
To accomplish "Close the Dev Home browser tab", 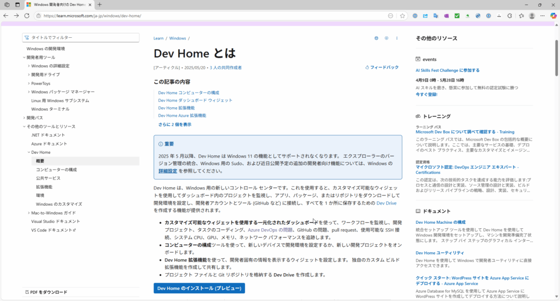I will (90, 4).
